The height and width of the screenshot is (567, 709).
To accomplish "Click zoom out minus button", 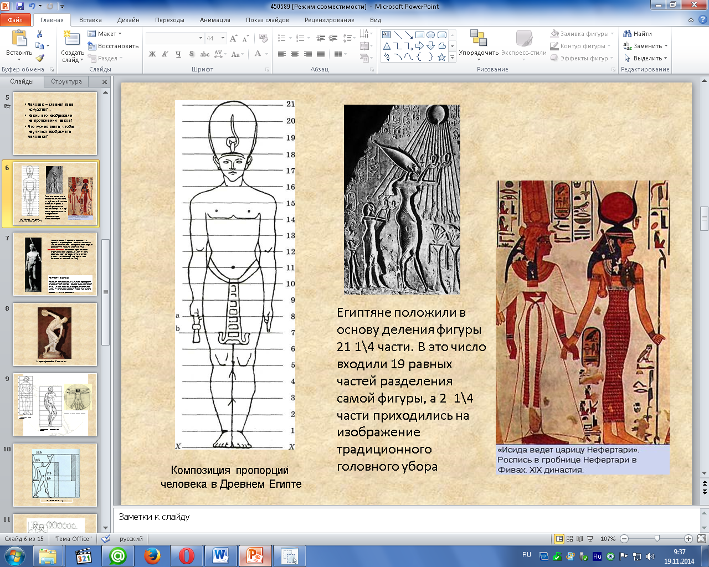I will 624,539.
